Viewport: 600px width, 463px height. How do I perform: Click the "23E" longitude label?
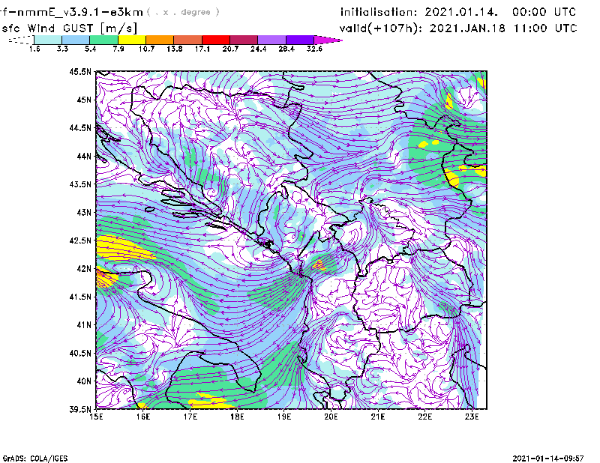(472, 417)
